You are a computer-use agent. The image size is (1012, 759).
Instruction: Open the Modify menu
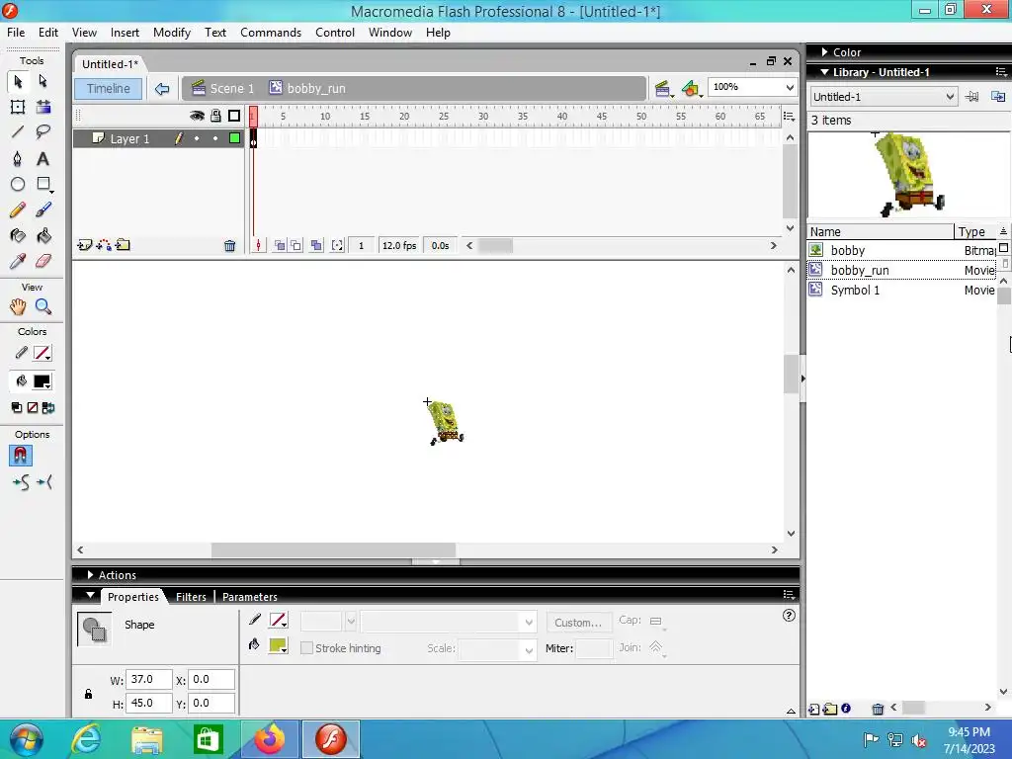point(172,33)
